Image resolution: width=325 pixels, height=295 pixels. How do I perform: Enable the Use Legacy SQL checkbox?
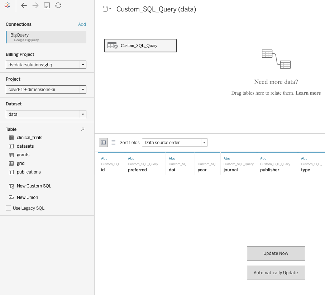pos(8,208)
